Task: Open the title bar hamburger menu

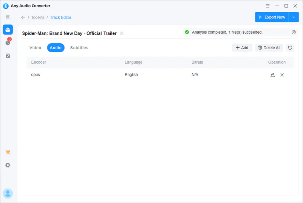Action: [x=267, y=6]
